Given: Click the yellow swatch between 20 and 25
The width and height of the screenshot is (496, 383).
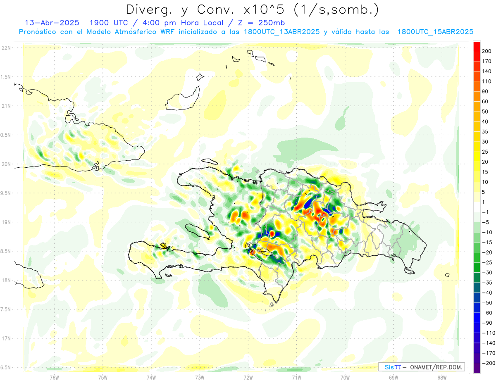Looking at the screenshot, I should 477,157.
